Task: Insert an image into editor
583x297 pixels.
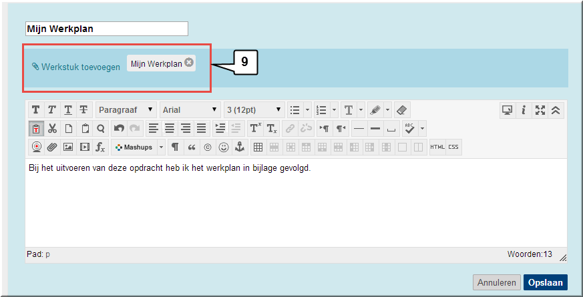Action: (x=68, y=147)
